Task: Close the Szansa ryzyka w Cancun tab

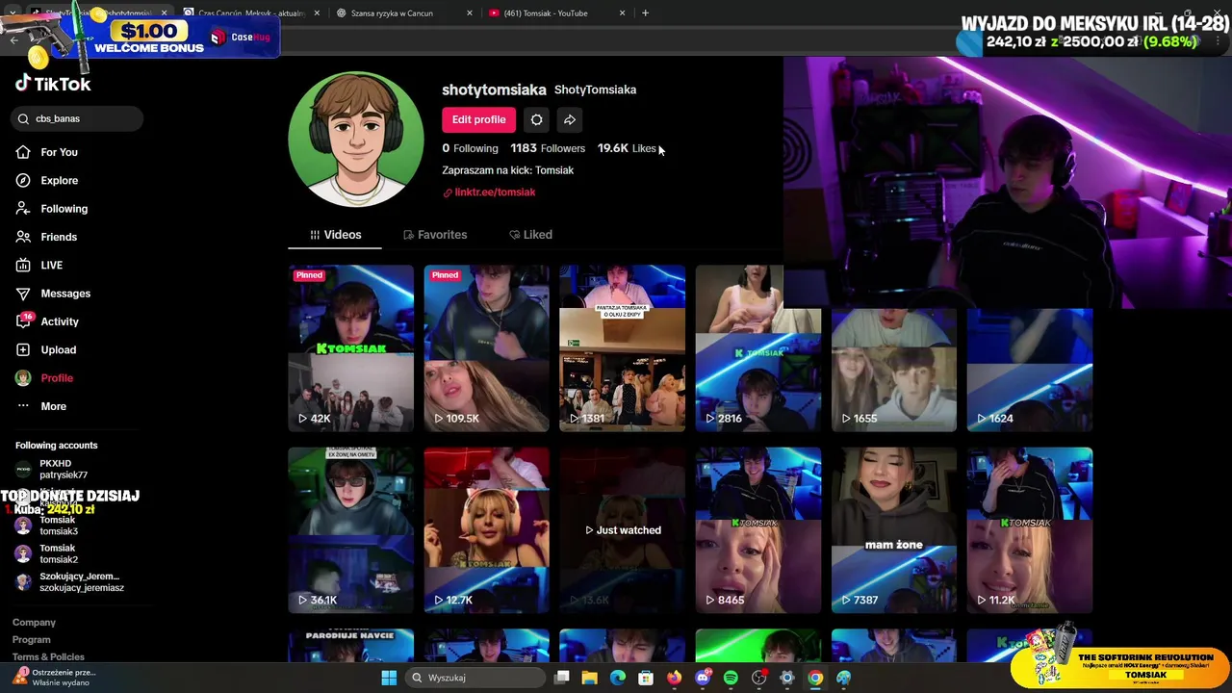Action: (470, 13)
